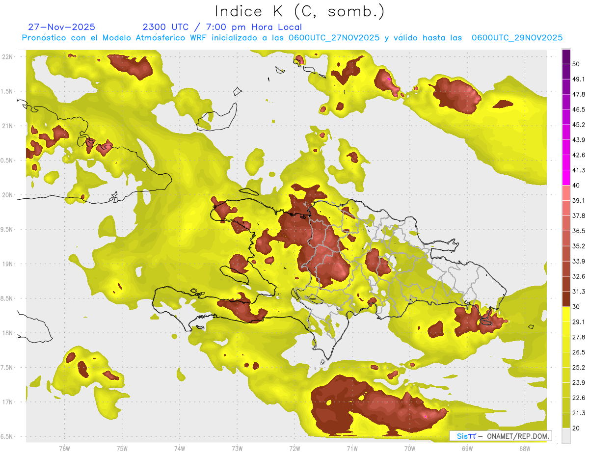Click longitude axis label '71W'
Image resolution: width=589 pixels, height=455 pixels.
pyautogui.click(x=352, y=449)
